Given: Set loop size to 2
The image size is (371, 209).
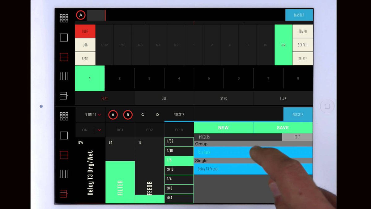Looking at the screenshot, I should pos(212,45).
